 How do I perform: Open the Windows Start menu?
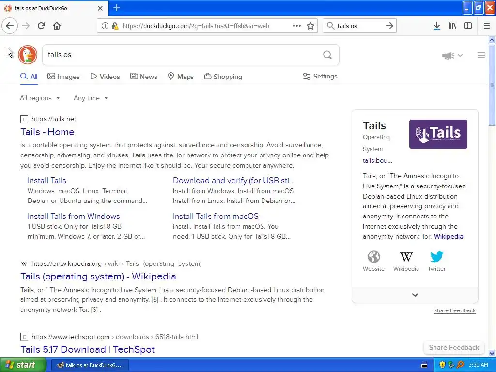(x=23, y=365)
